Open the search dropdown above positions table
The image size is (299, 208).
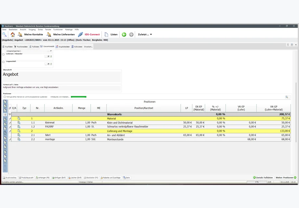click(x=288, y=97)
